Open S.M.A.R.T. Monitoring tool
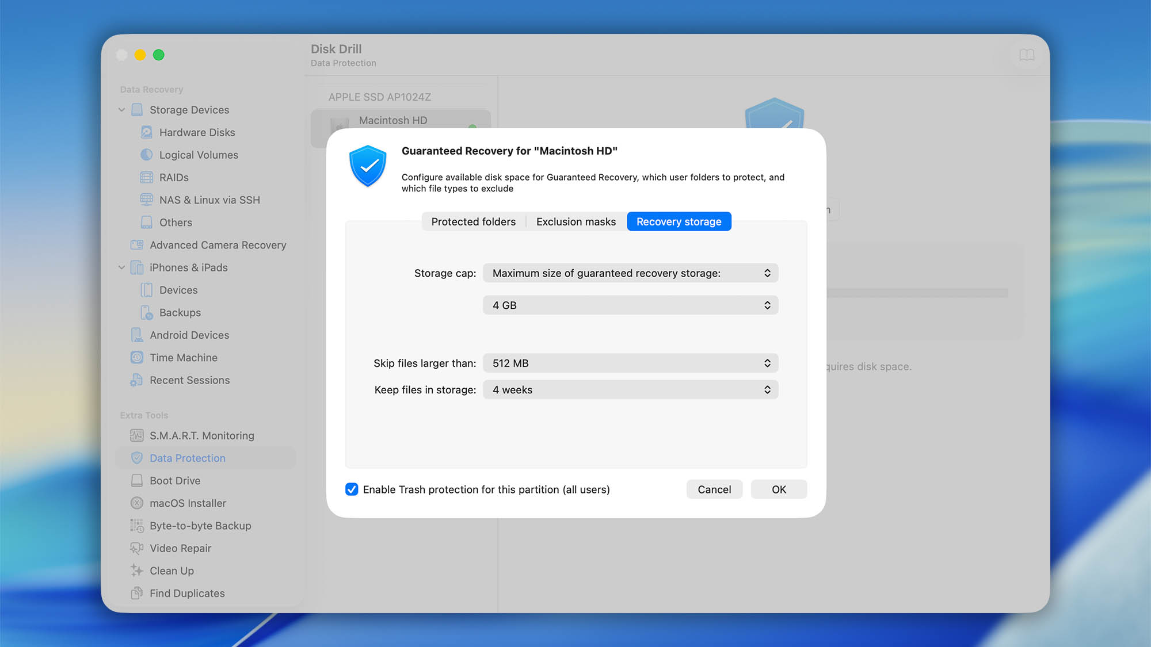 click(x=202, y=435)
